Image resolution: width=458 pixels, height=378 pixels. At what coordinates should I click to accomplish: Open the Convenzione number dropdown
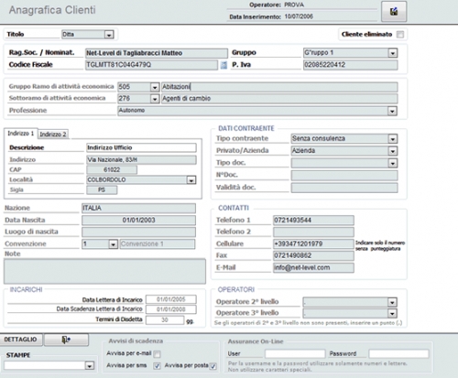coord(113,244)
